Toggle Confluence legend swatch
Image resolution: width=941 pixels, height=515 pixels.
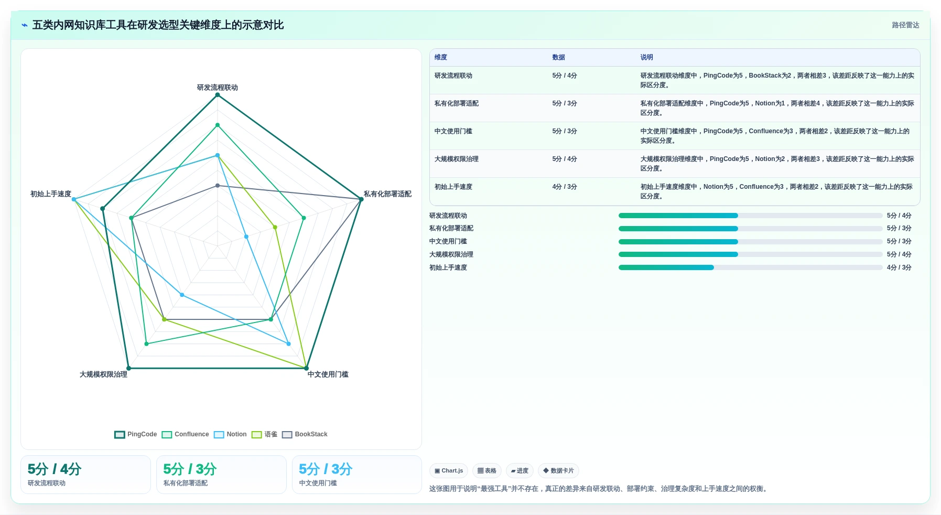[x=167, y=435]
